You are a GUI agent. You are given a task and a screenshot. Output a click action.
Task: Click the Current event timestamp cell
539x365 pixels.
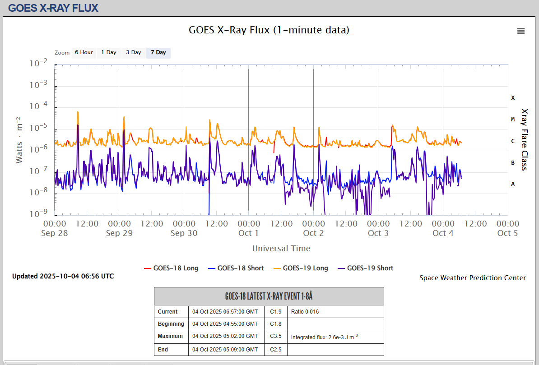[x=225, y=312]
